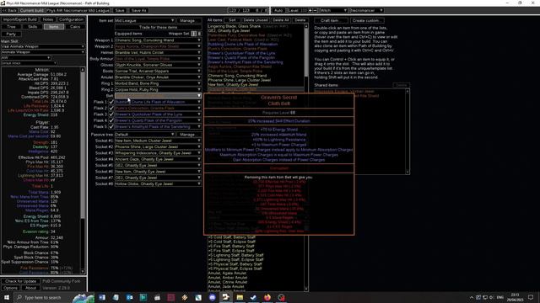
Task: Click build name field
Action: tap(78, 10)
